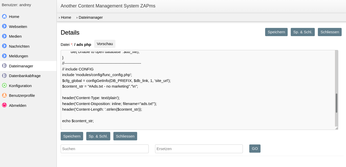Open Webseiten in the sidebar
Image resolution: width=346 pixels, height=167 pixels.
(28, 26)
